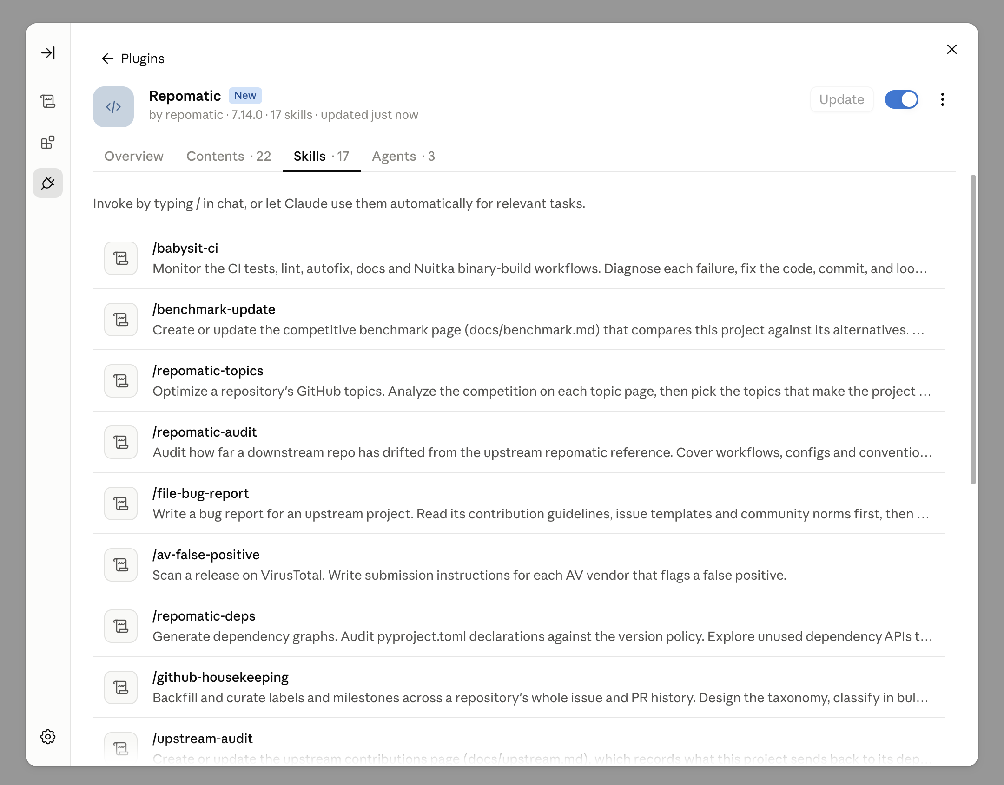The image size is (1004, 785).
Task: Click the Repomatic code-bracket plugin icon
Action: click(x=113, y=107)
